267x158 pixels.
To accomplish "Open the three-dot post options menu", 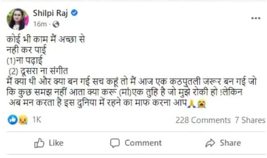I will [256, 18].
